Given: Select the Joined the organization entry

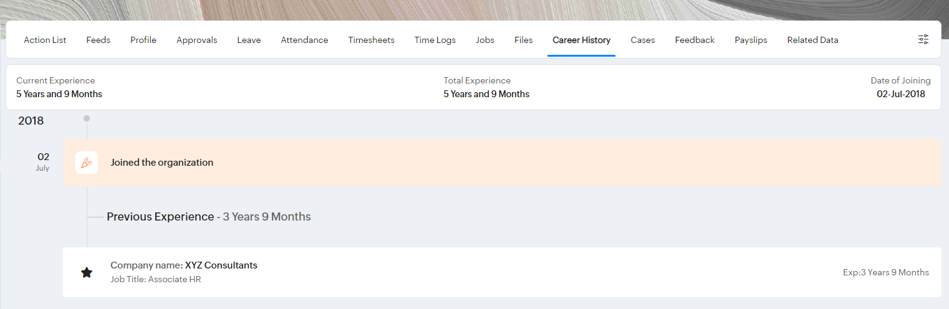Looking at the screenshot, I should [162, 163].
